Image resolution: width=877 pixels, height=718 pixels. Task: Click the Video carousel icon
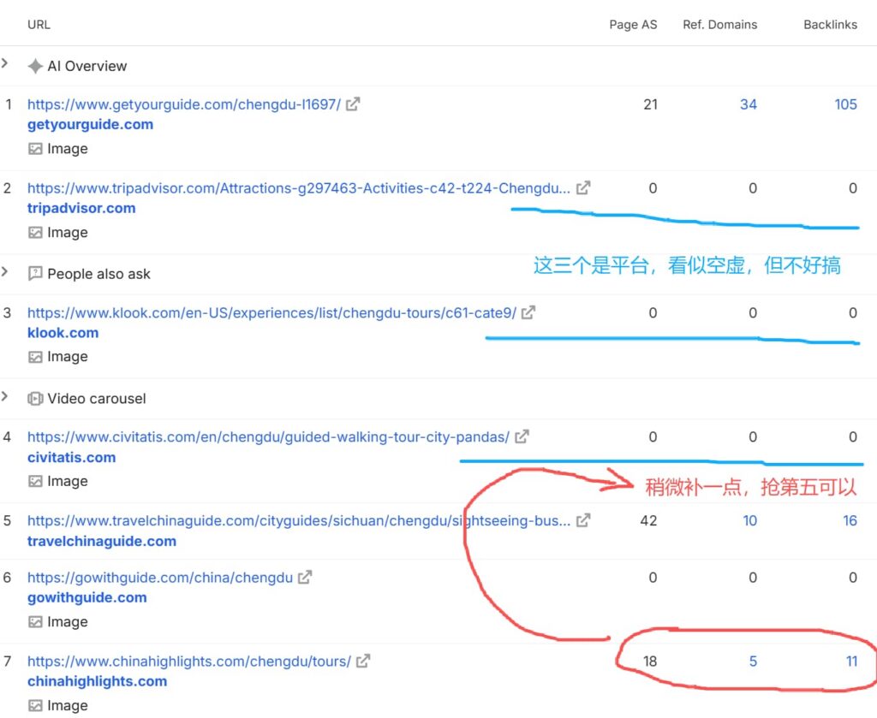point(35,399)
